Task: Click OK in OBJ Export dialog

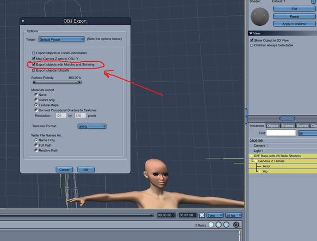Action: click(x=86, y=170)
